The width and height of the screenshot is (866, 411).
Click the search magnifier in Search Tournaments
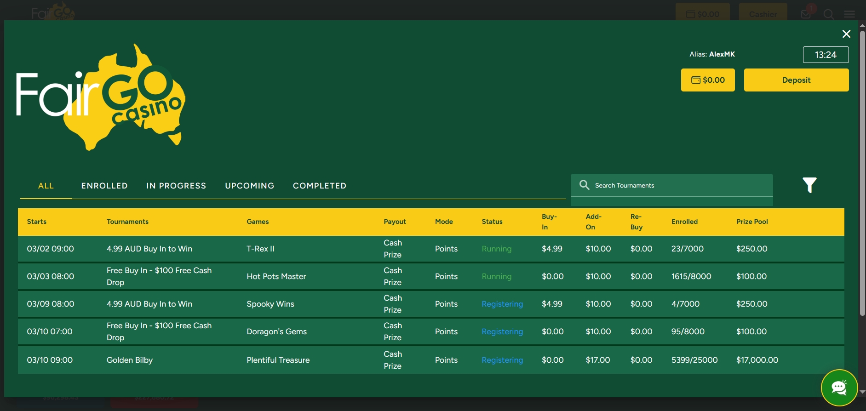(585, 185)
